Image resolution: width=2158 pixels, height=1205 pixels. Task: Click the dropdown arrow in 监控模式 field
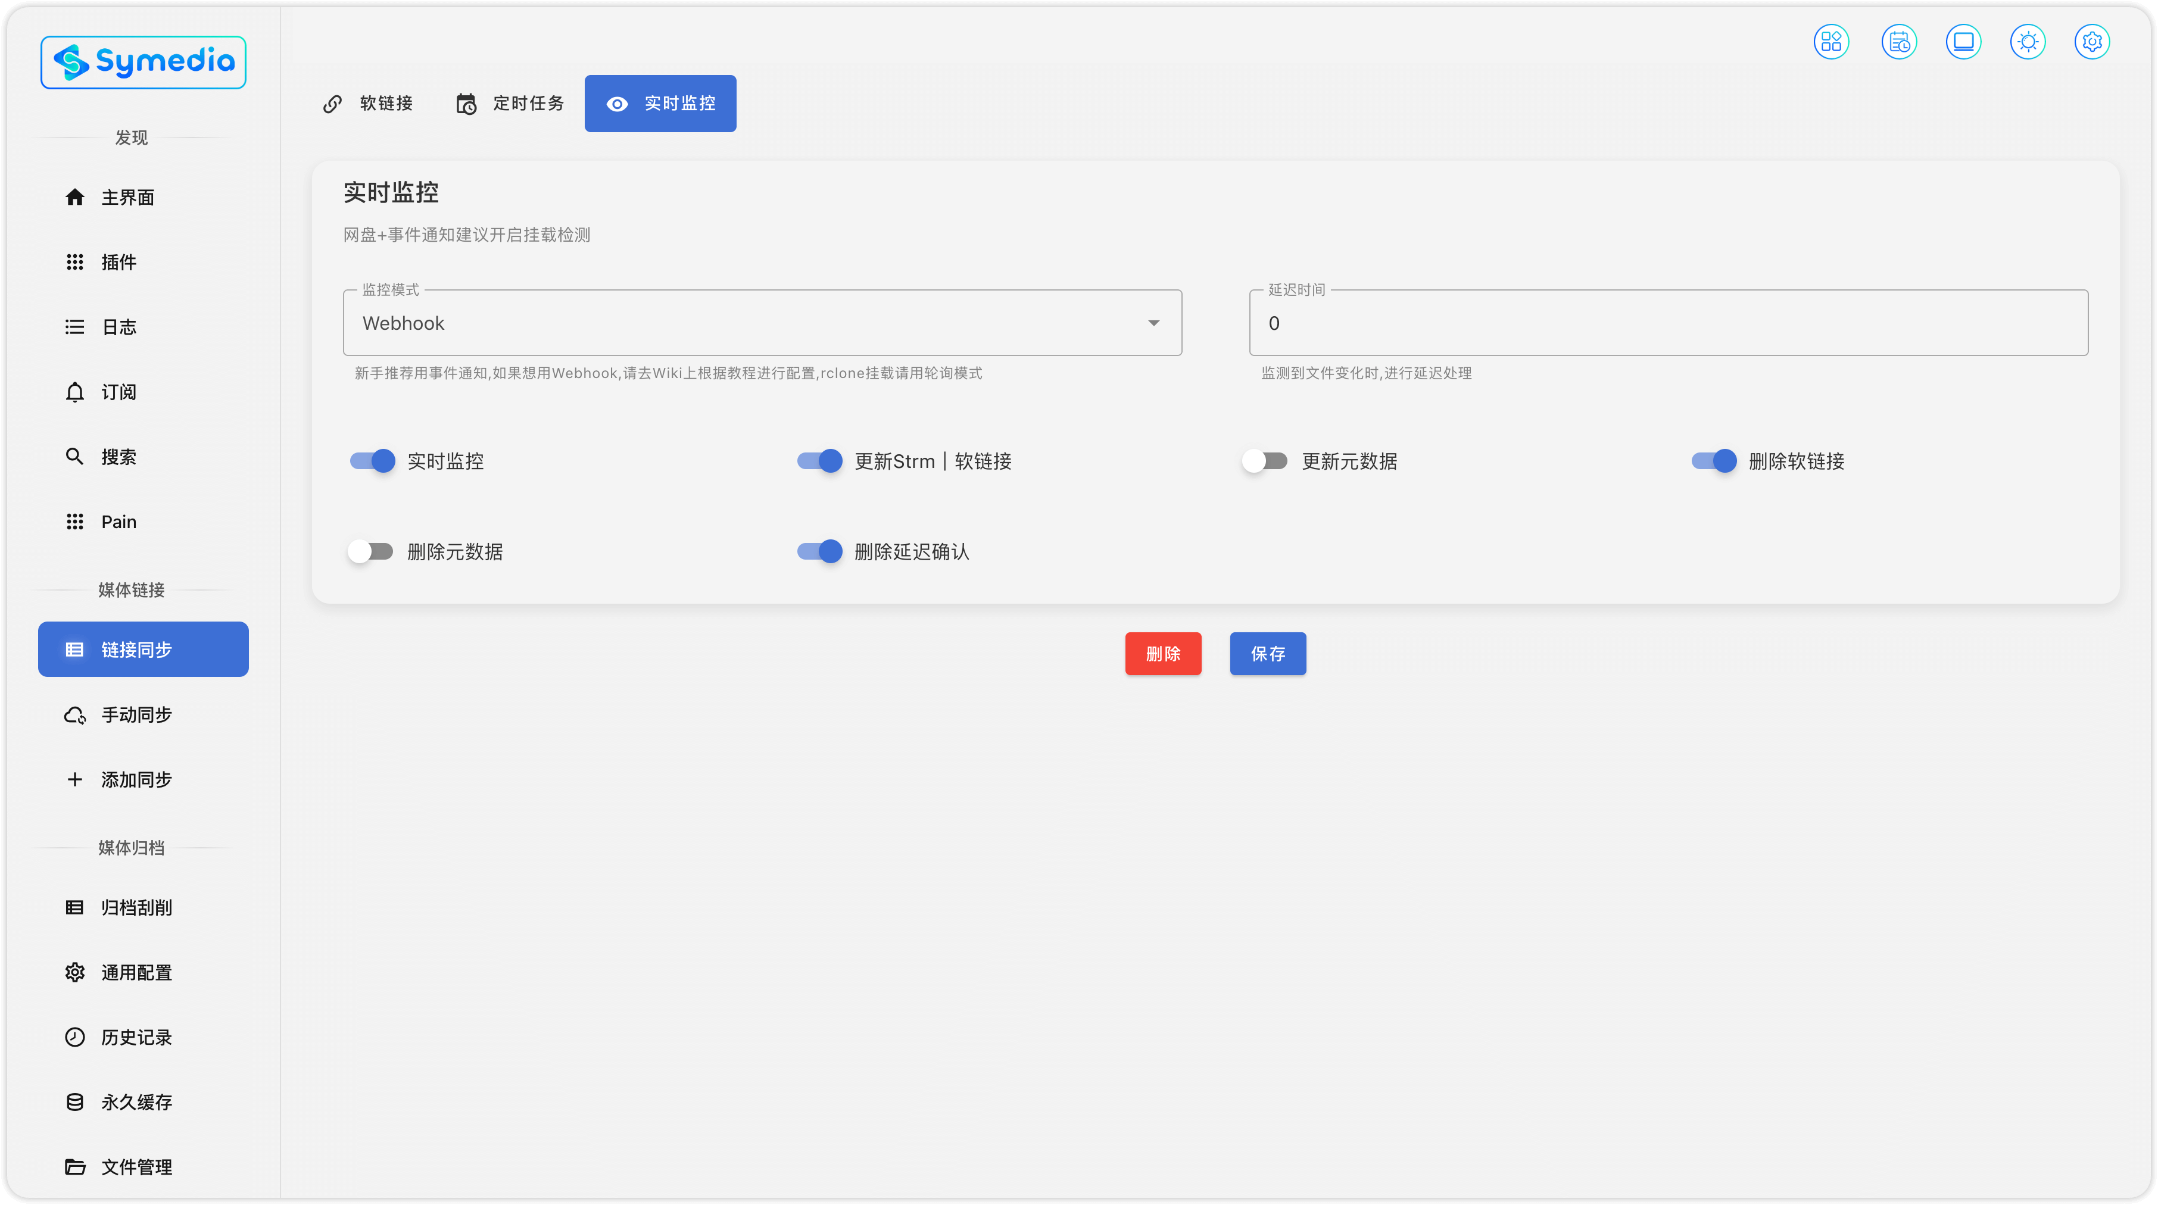[1153, 323]
